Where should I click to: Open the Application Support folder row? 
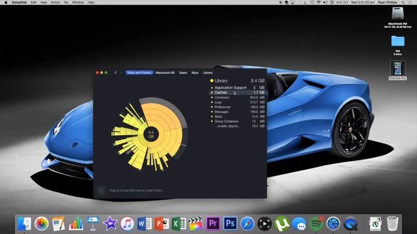pos(237,88)
